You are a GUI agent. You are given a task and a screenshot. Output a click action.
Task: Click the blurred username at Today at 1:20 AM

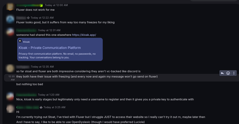tap(26, 95)
